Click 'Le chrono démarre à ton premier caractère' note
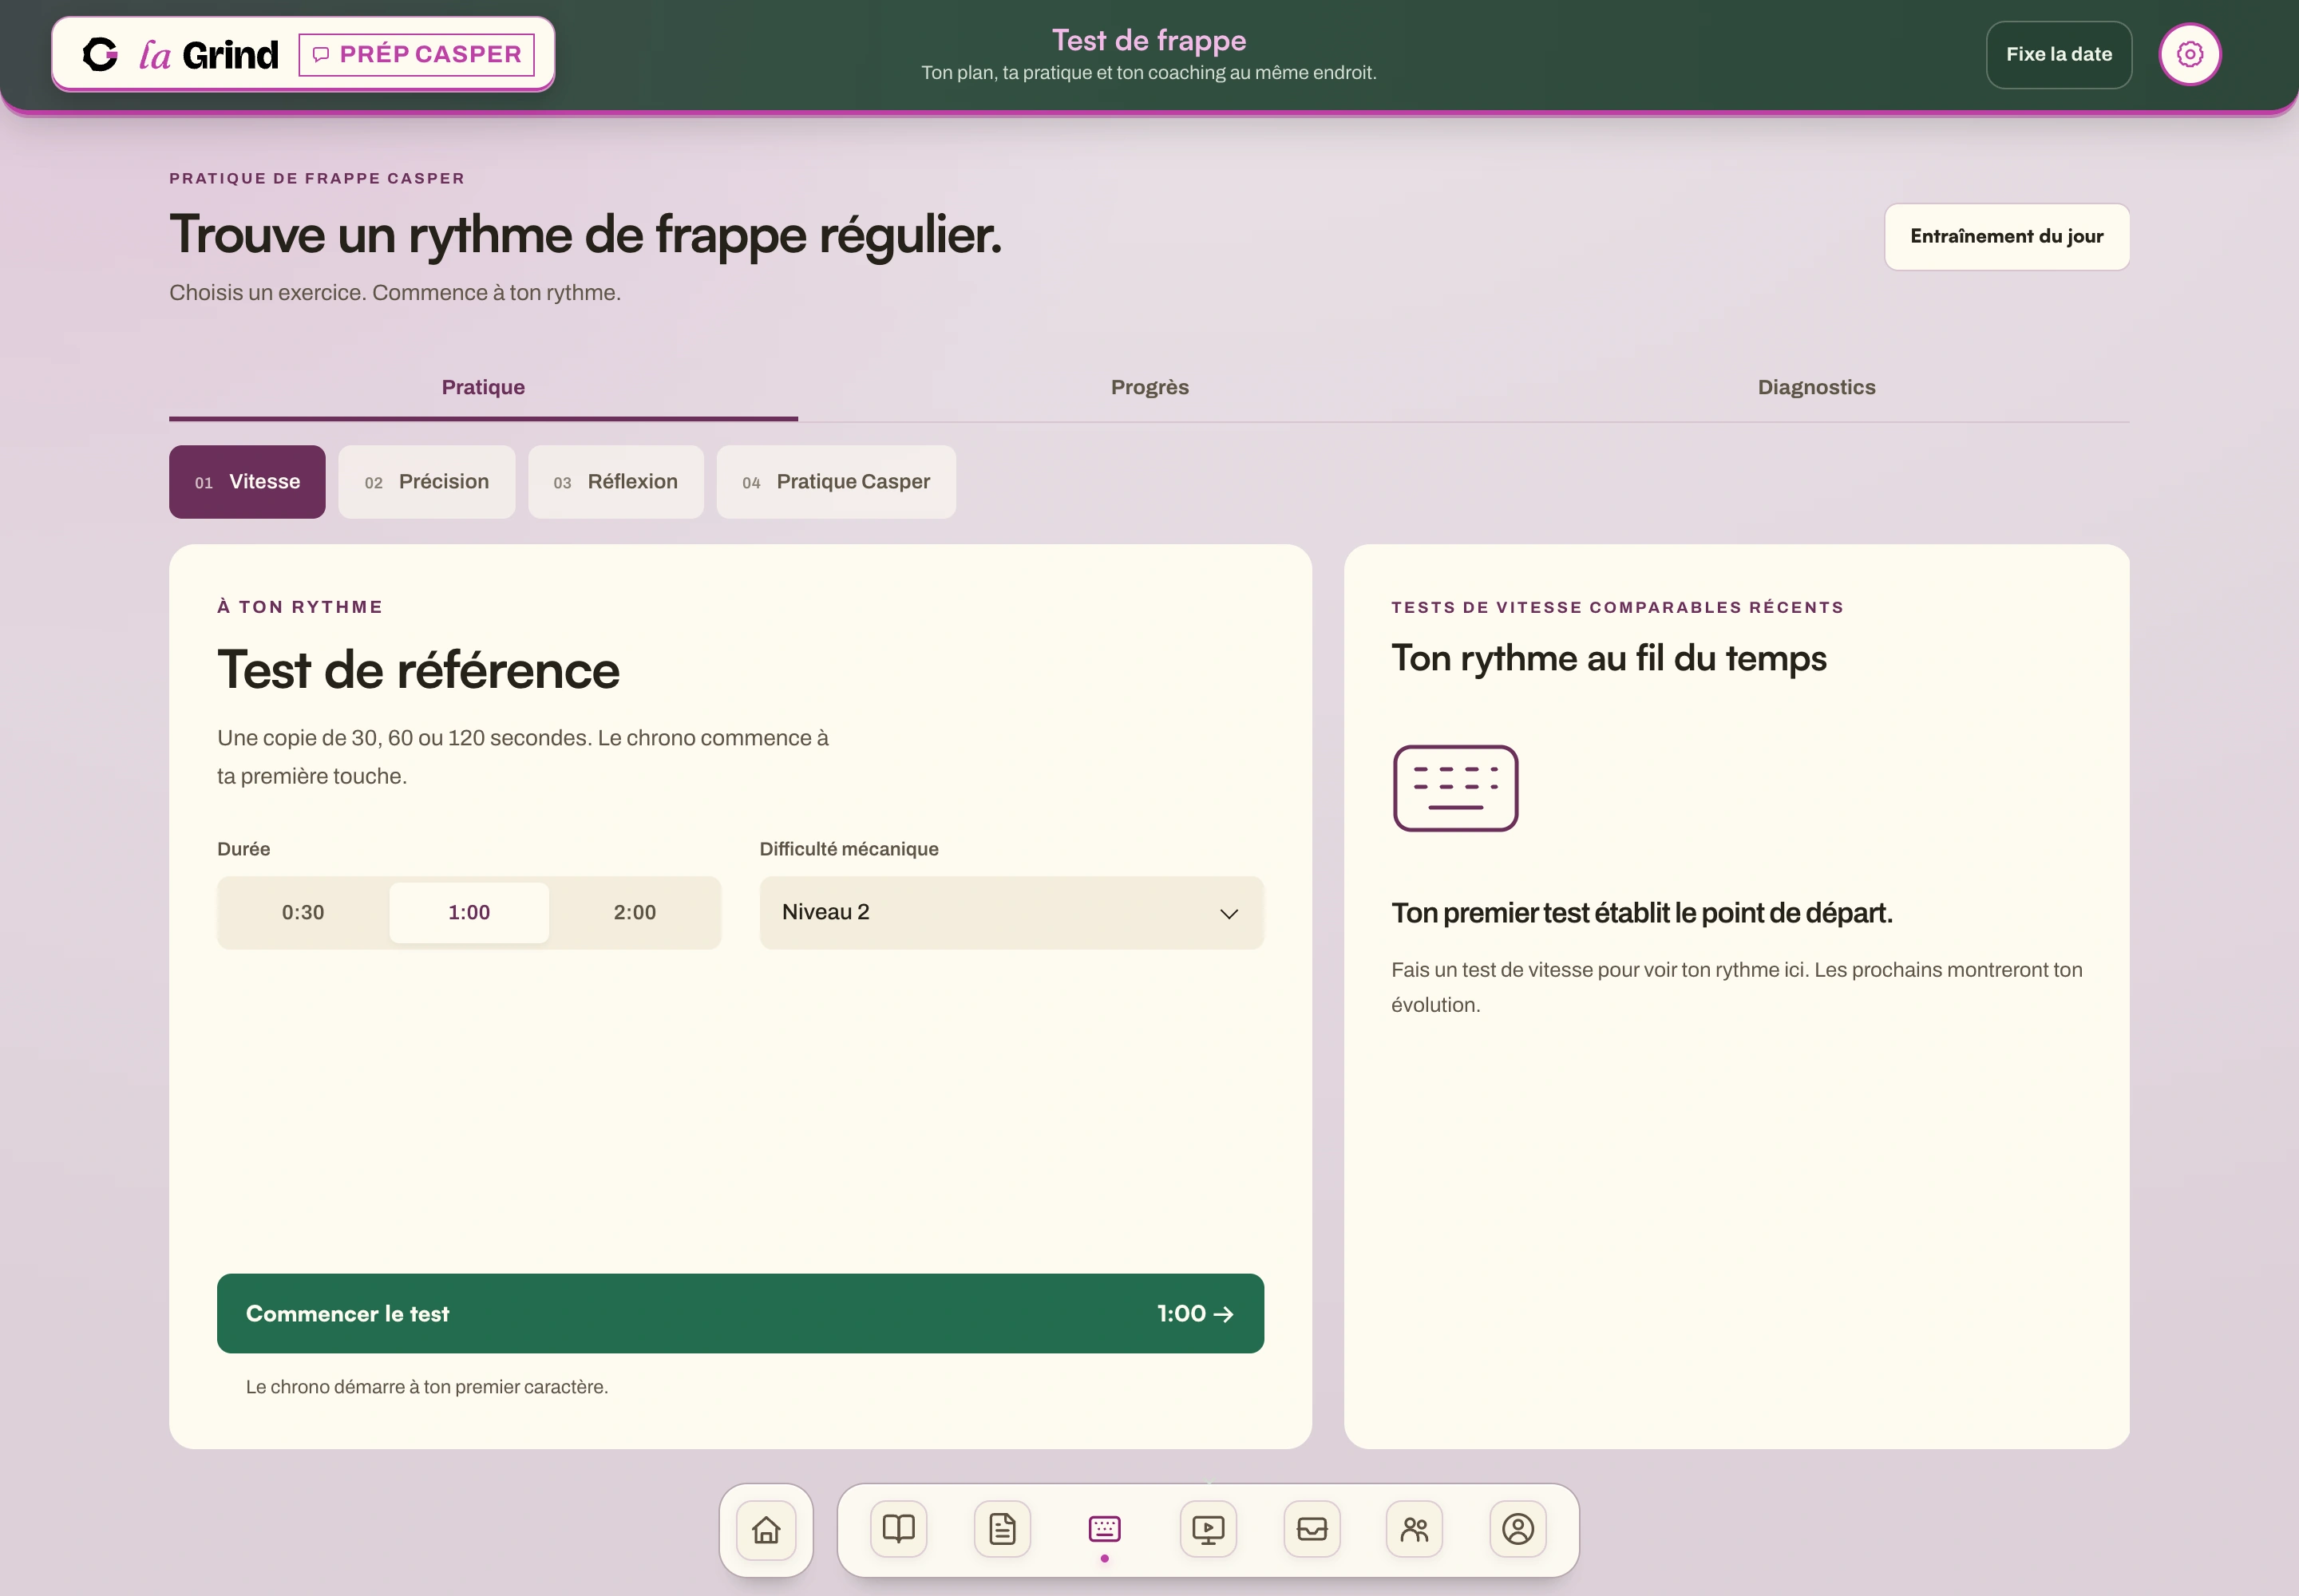 click(x=426, y=1387)
